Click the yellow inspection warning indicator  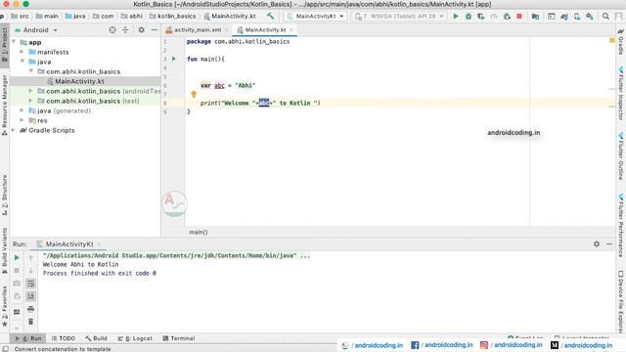612,40
